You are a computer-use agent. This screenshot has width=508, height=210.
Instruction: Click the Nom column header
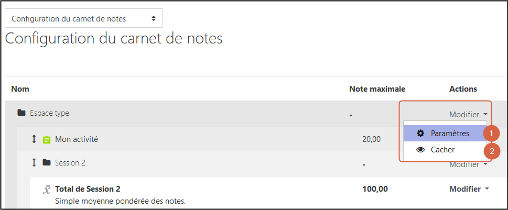point(20,89)
